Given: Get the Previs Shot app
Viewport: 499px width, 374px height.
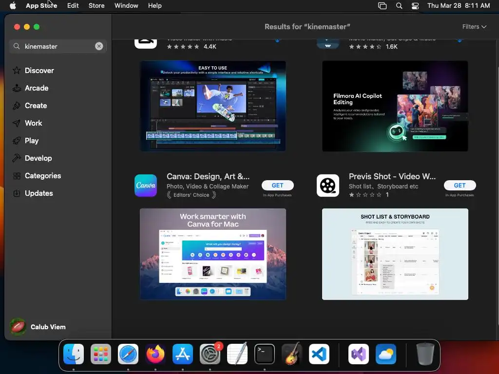Looking at the screenshot, I should point(460,186).
